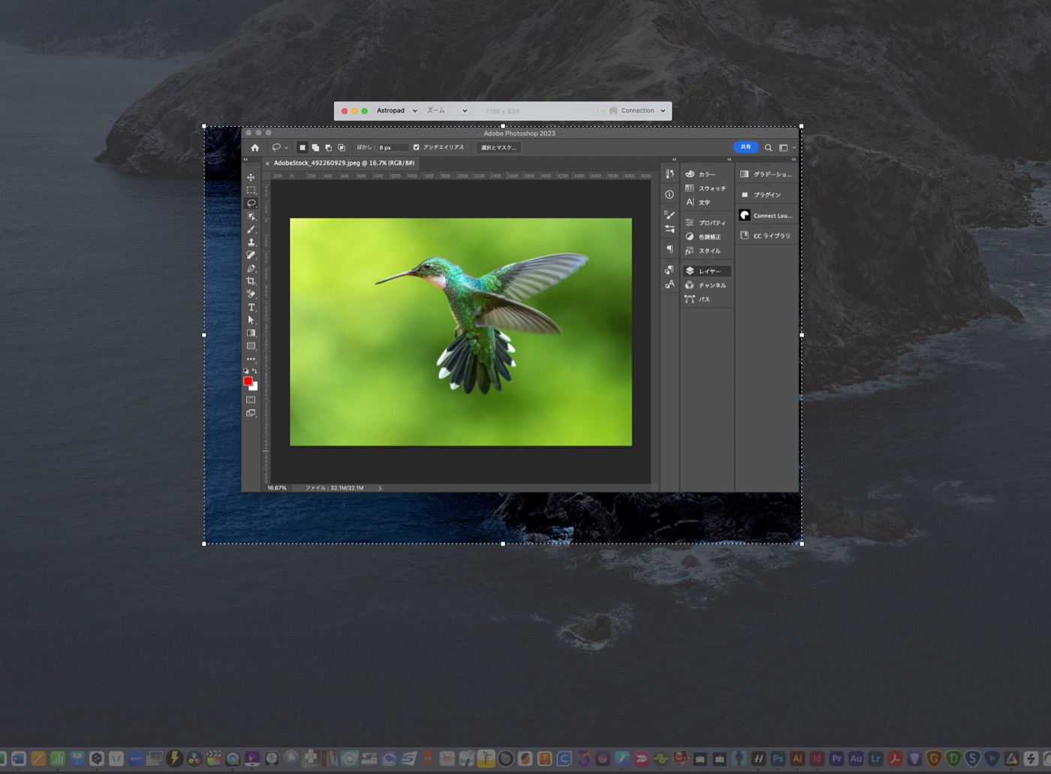Expand the status bar arrow beside file size
The width and height of the screenshot is (1051, 774).
coord(380,488)
